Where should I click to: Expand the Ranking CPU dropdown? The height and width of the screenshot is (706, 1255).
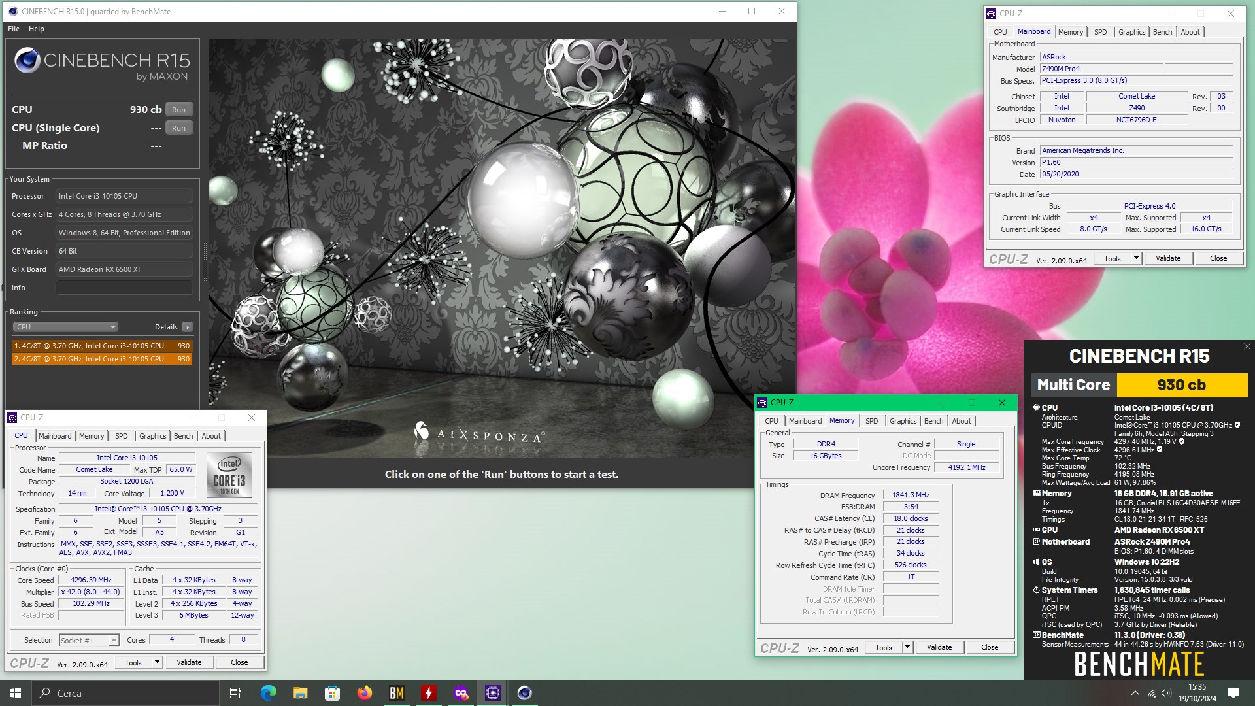pos(65,327)
